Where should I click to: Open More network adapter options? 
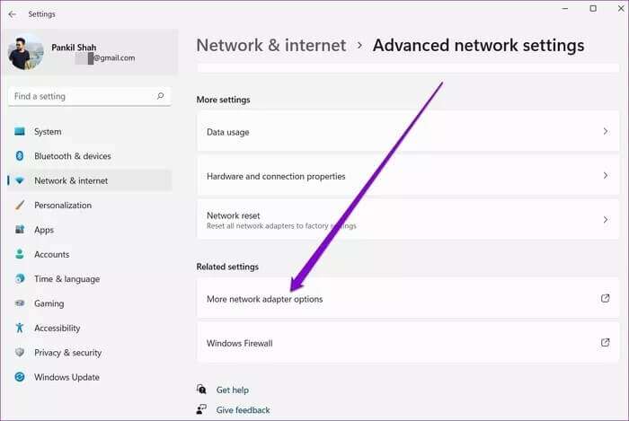[x=265, y=299]
